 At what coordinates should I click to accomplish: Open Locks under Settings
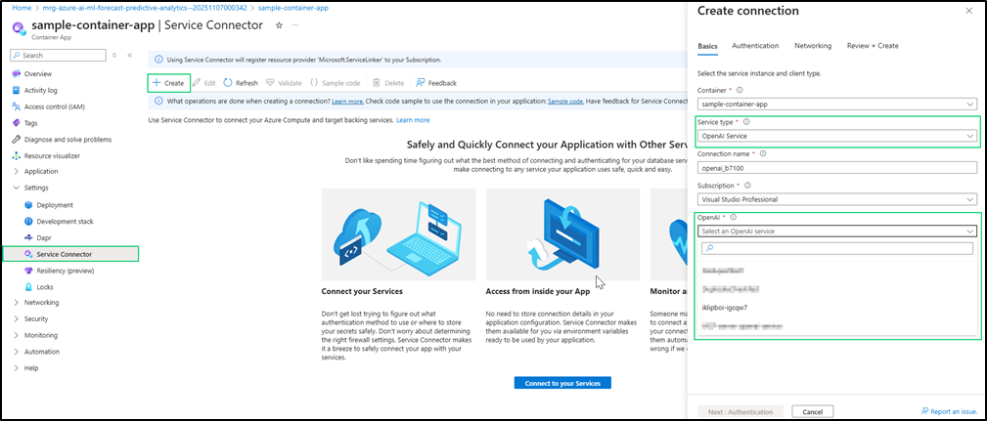(45, 286)
